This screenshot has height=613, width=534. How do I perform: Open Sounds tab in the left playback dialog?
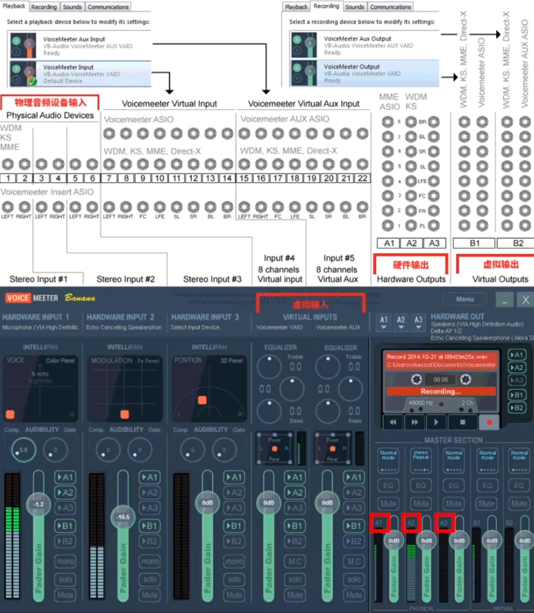click(72, 7)
